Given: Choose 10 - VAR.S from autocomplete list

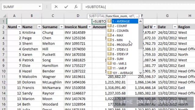Looking at the screenshot, I should coord(122,64).
